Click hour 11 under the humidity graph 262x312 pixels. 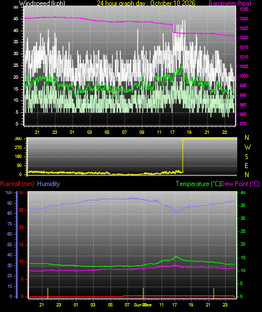[161, 305]
